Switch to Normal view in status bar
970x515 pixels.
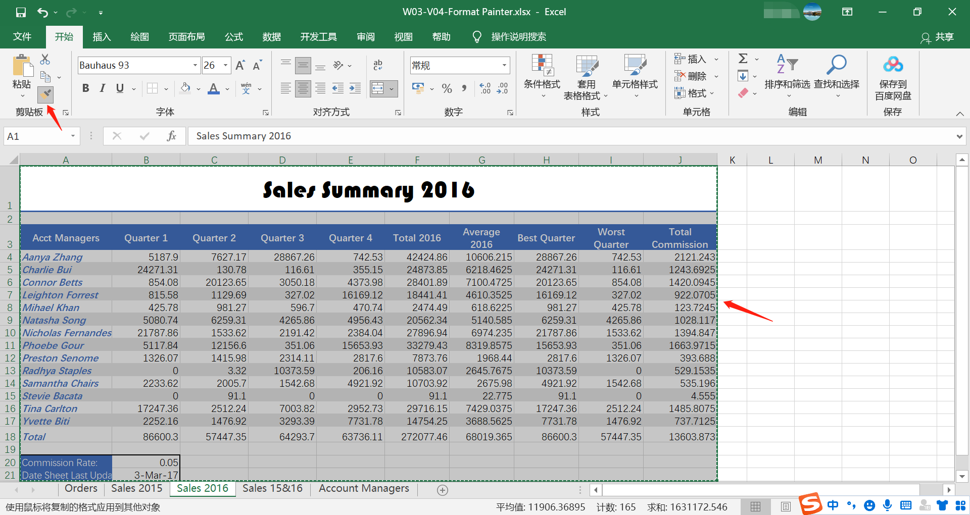click(x=756, y=506)
